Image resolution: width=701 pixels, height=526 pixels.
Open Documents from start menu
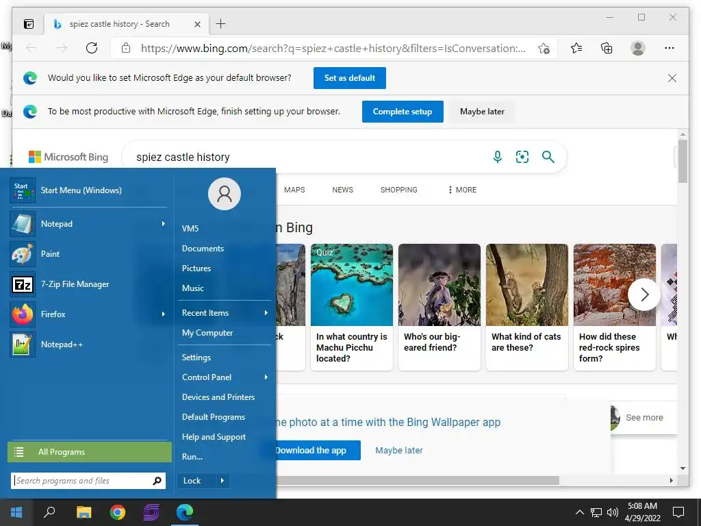[225, 248]
